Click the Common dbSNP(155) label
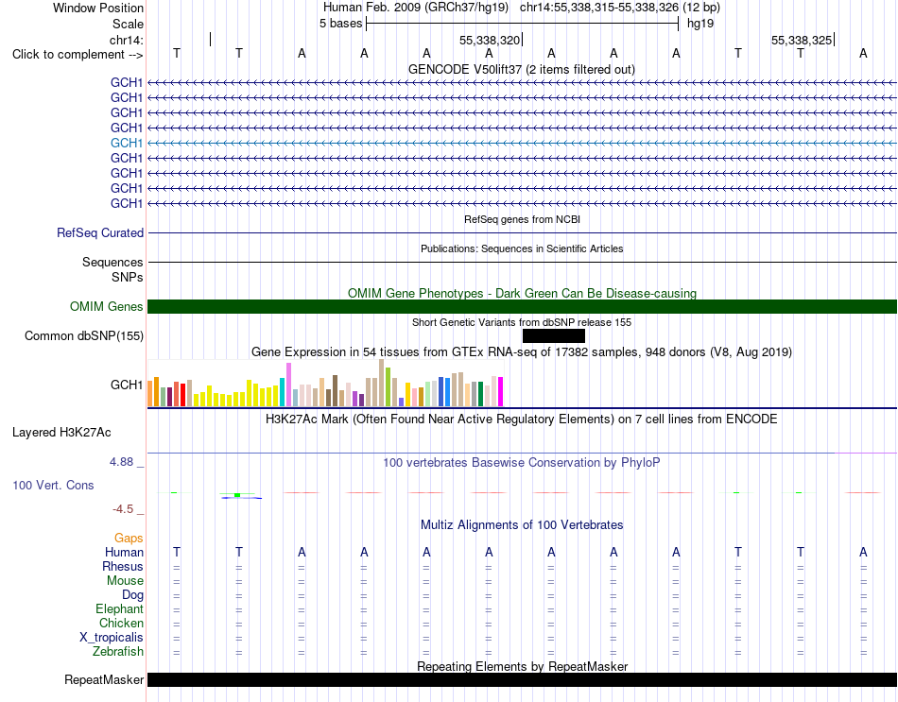 pos(83,336)
